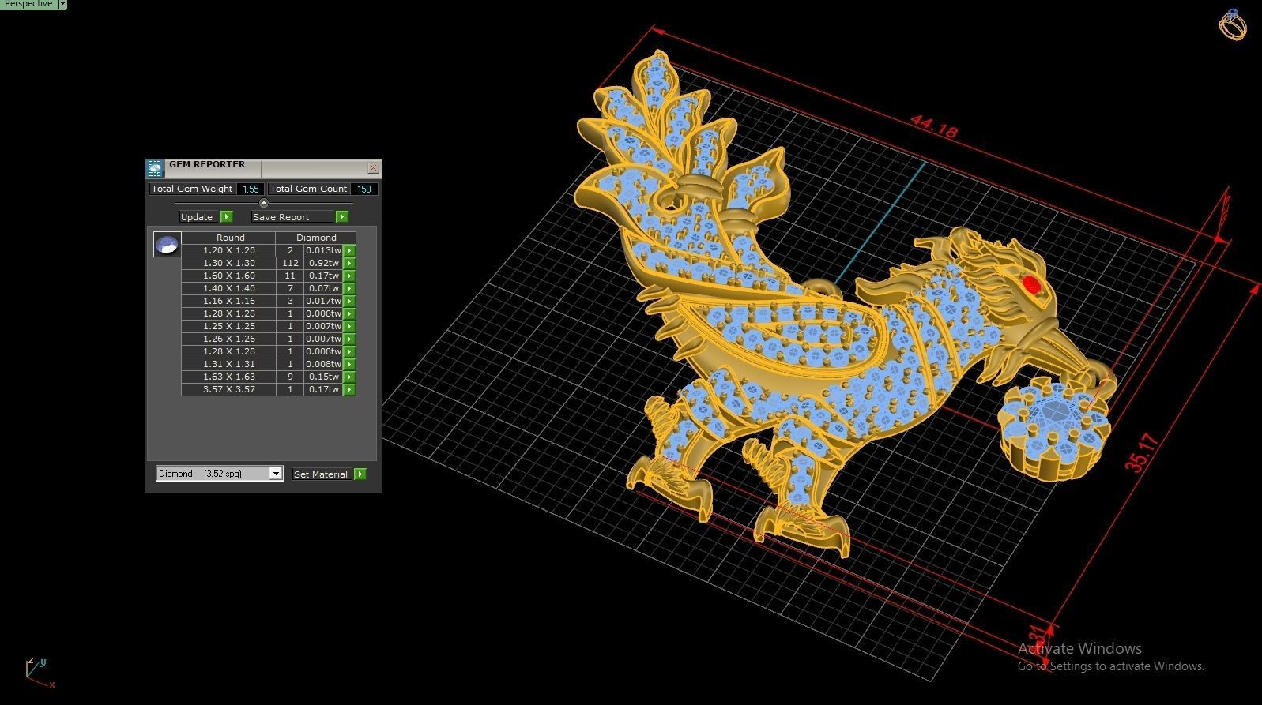Click the 0.07tw weight cell
The width and height of the screenshot is (1262, 705).
324,288
